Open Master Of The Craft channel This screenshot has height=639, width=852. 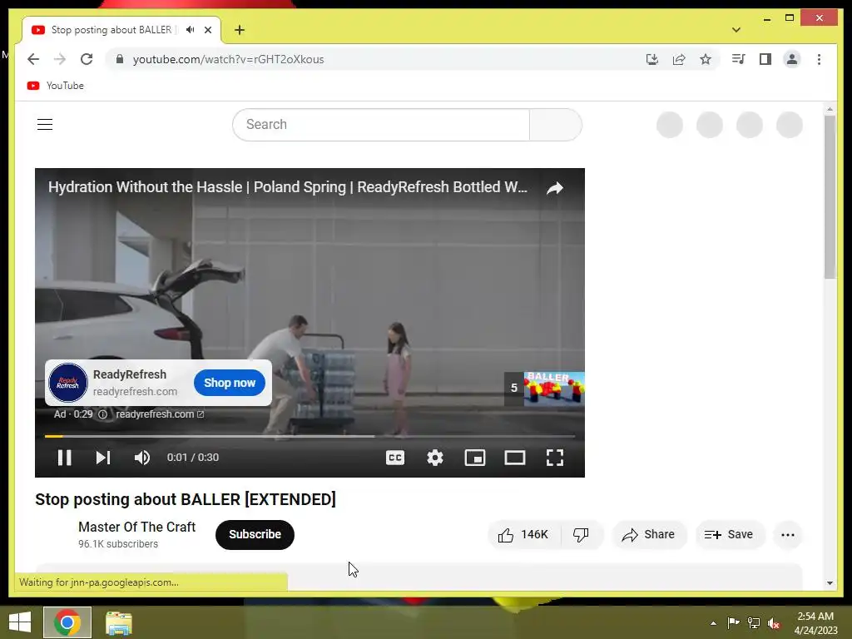click(x=137, y=527)
